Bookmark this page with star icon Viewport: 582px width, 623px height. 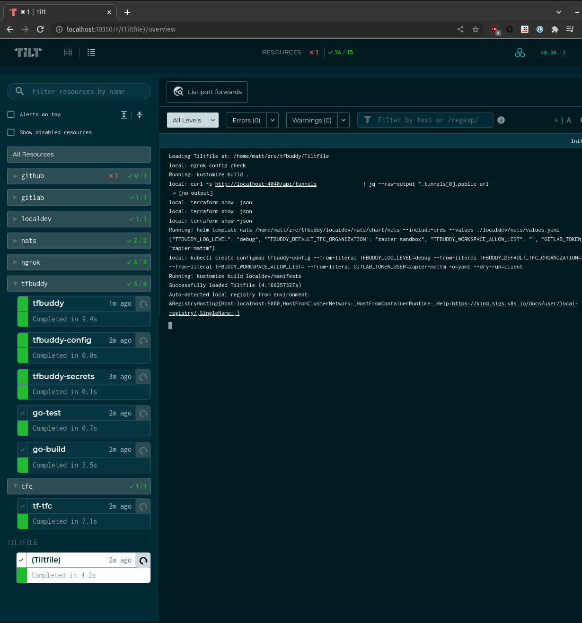click(x=476, y=29)
